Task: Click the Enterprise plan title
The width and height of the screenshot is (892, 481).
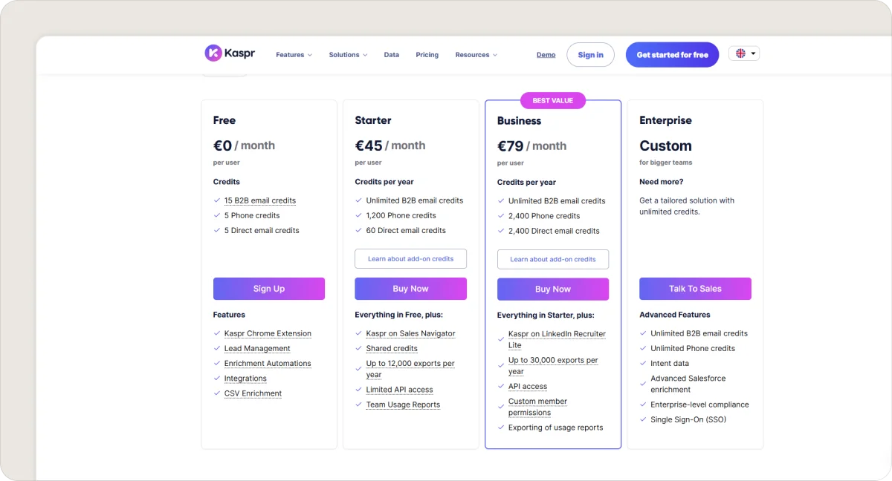Action: coord(665,120)
